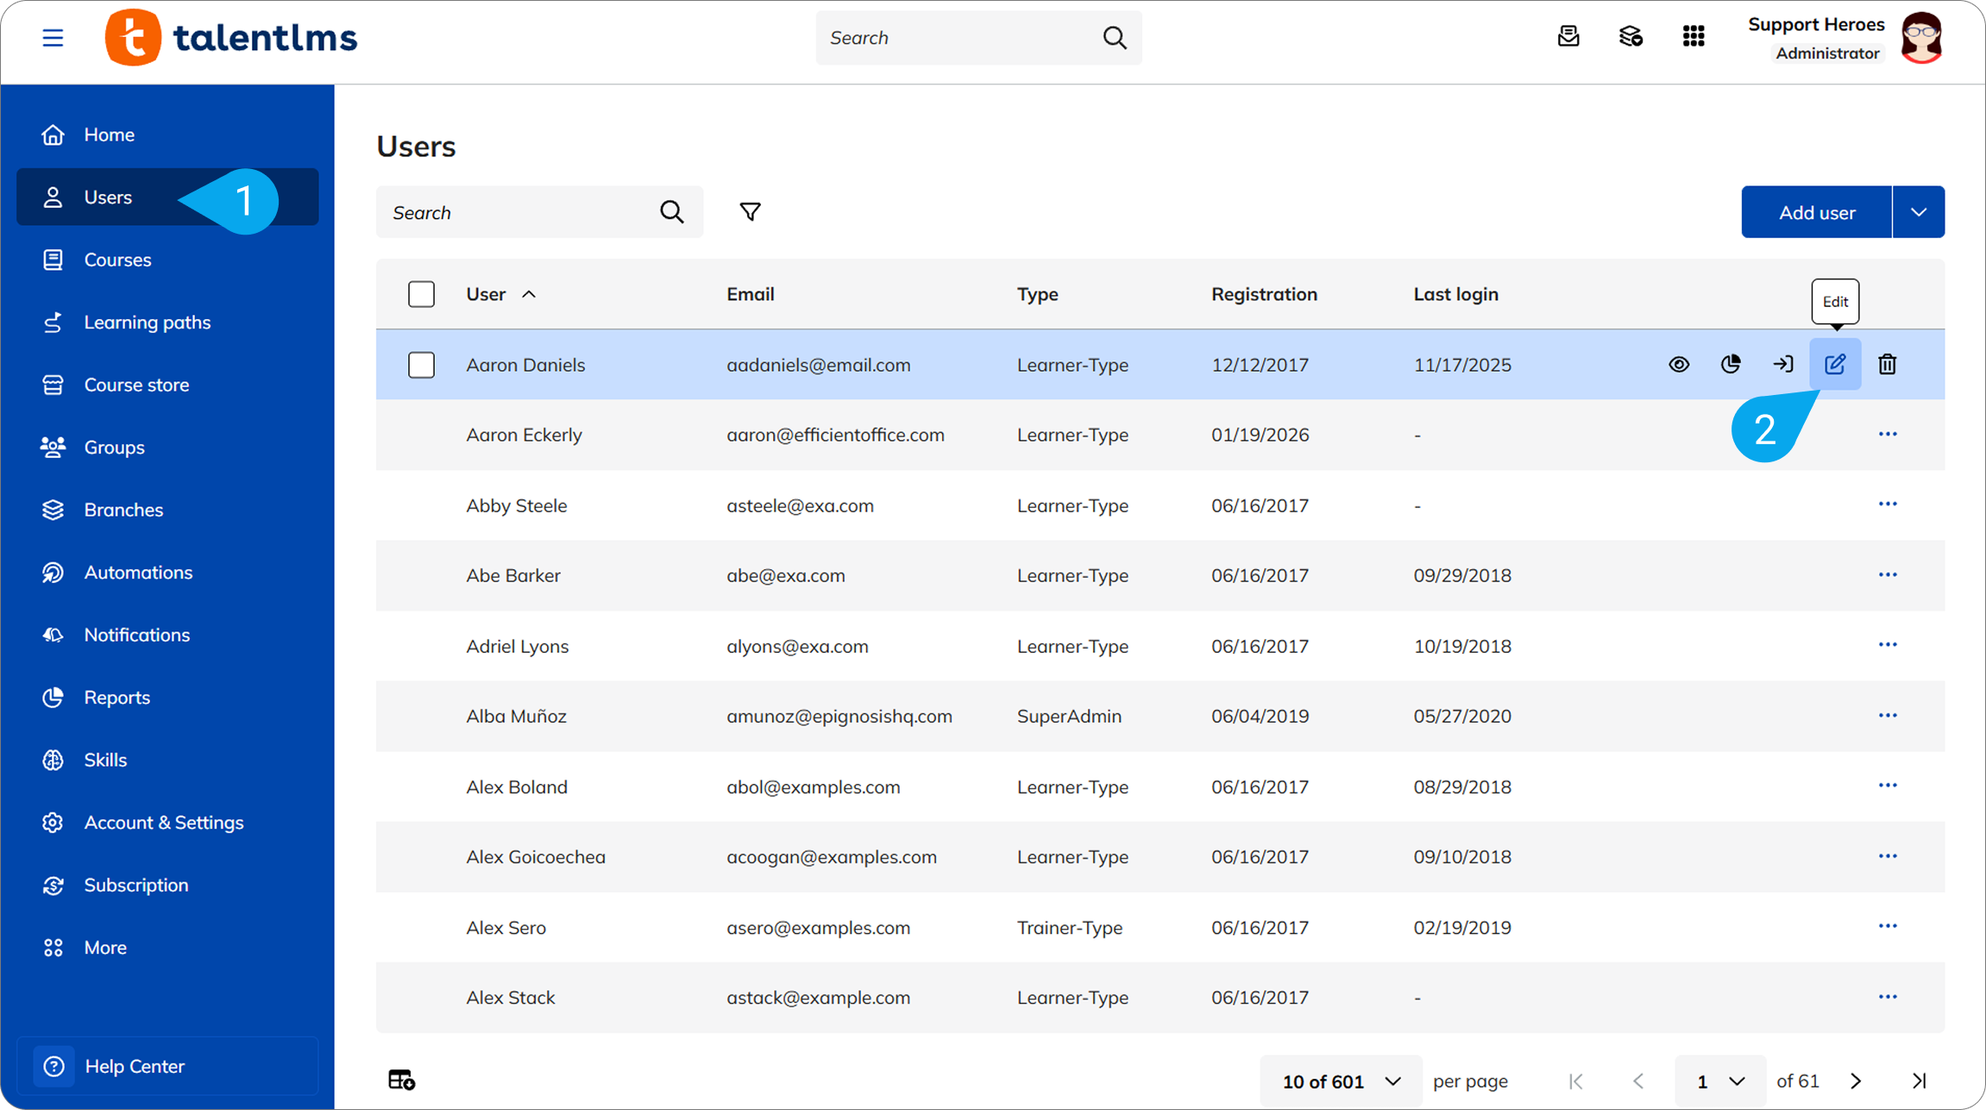
Task: Open the page number dropdown
Action: coord(1720,1081)
